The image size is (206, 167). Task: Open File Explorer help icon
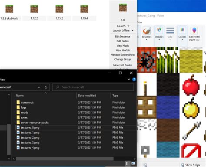coord(134,79)
